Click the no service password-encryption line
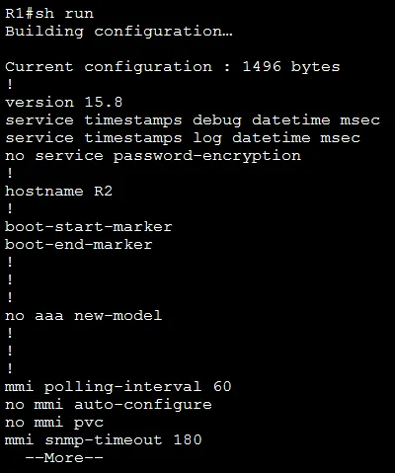 153,156
